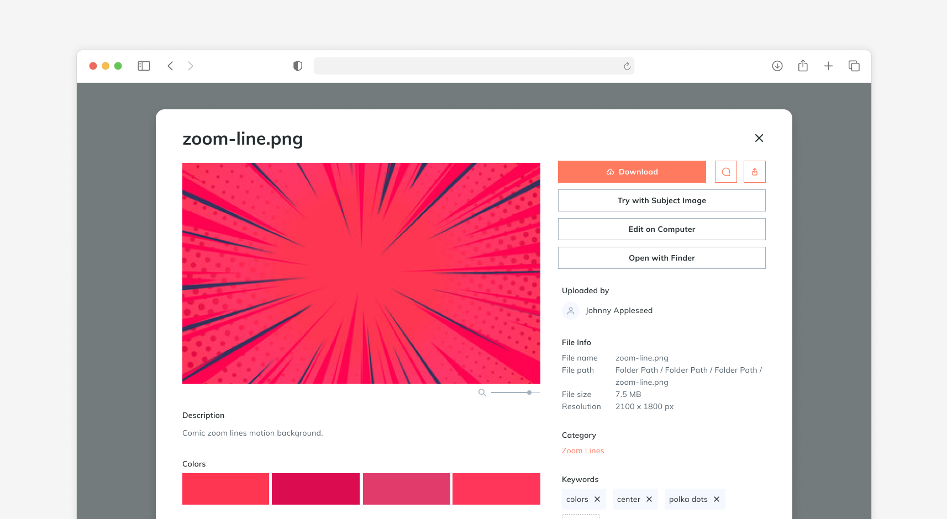Click the first red color swatch under Colors
This screenshot has height=519, width=947.
225,489
